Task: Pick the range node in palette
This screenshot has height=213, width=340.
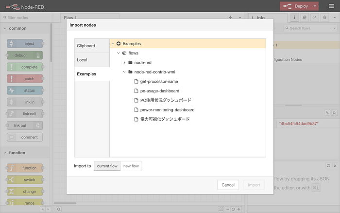Action: pos(25,202)
